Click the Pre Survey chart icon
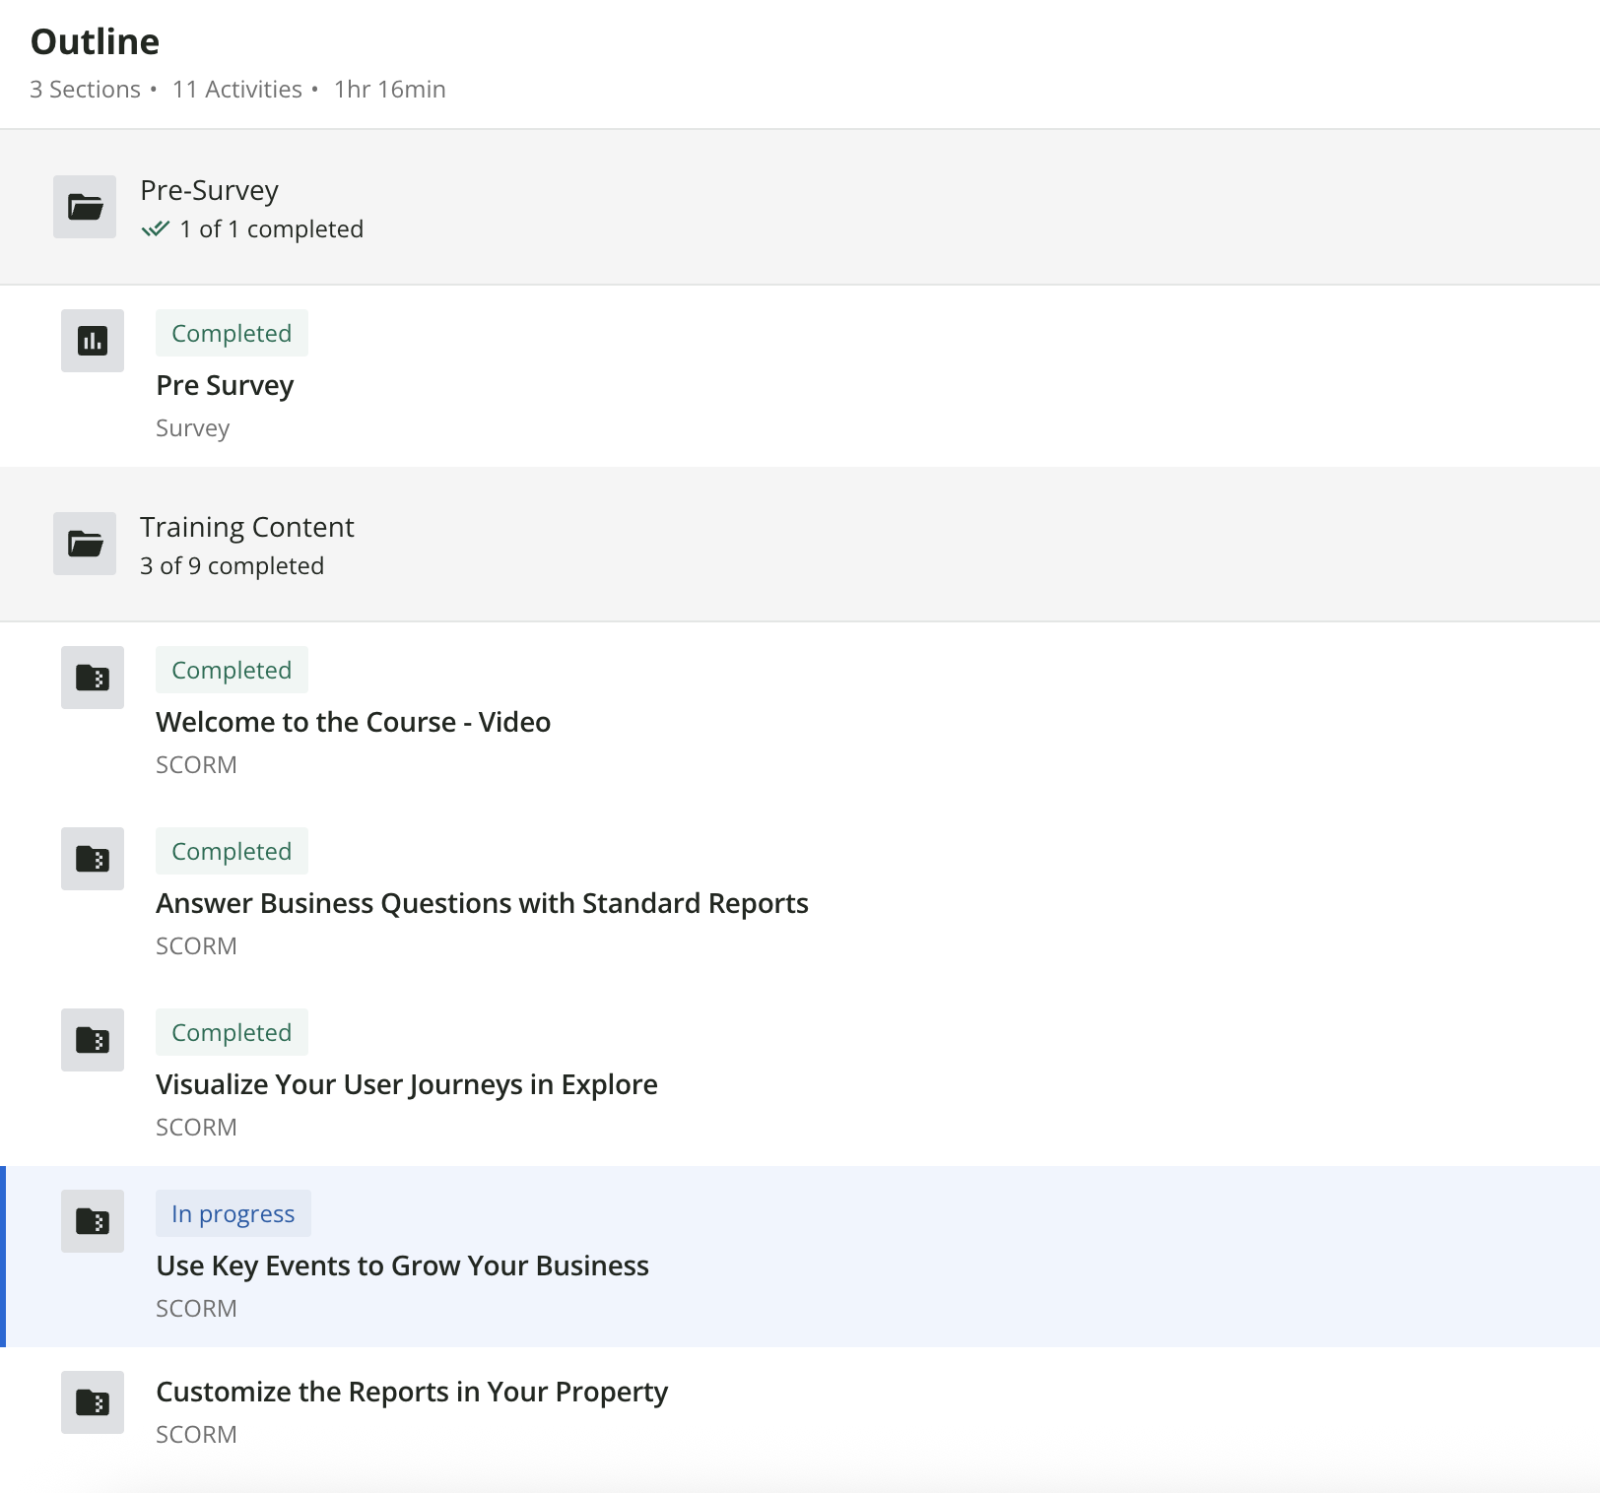 (x=93, y=341)
